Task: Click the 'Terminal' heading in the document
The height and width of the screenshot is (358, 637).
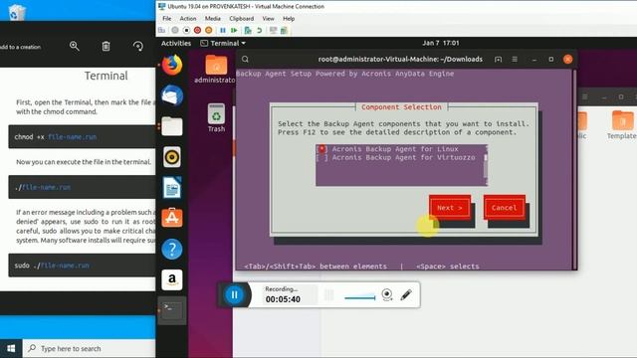Action: (x=106, y=76)
